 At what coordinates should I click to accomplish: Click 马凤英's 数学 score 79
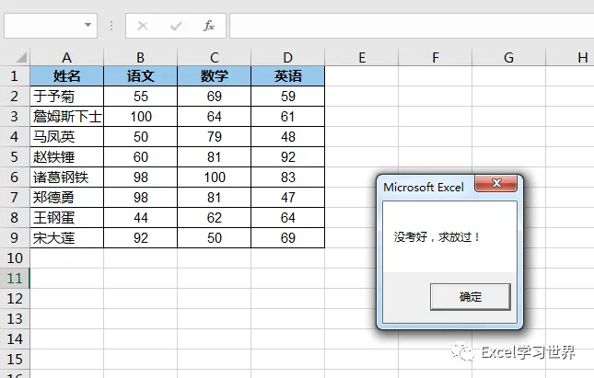214,137
